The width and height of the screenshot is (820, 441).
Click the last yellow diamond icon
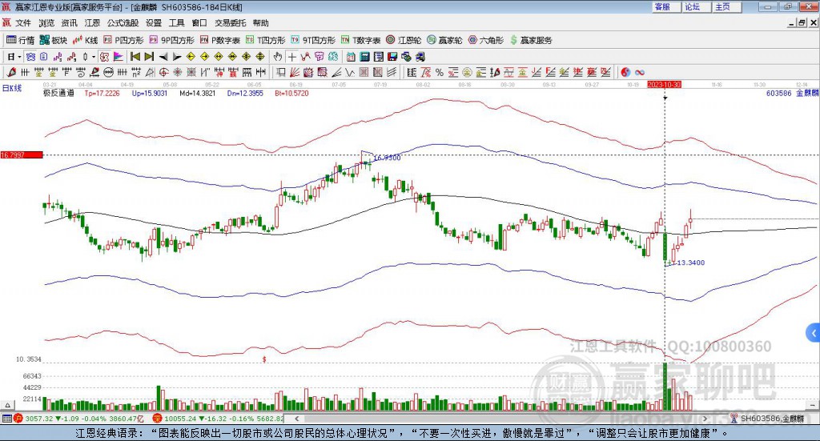pyautogui.click(x=260, y=57)
